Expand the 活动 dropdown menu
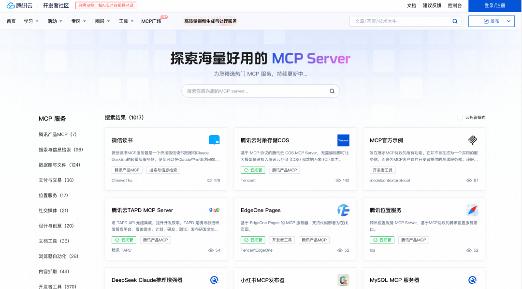 click(55, 21)
